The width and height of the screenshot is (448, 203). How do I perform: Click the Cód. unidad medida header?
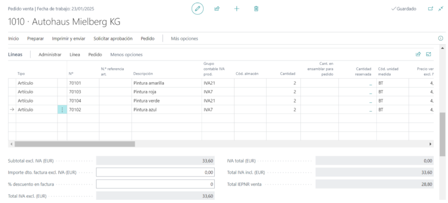click(x=388, y=71)
